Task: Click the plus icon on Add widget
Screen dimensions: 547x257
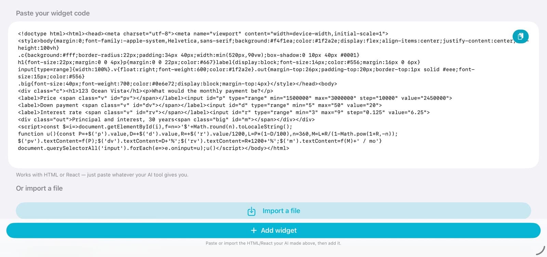Action: tap(254, 230)
